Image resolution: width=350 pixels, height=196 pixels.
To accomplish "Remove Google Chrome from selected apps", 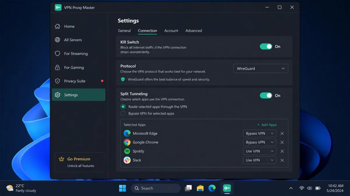I will 282,142.
